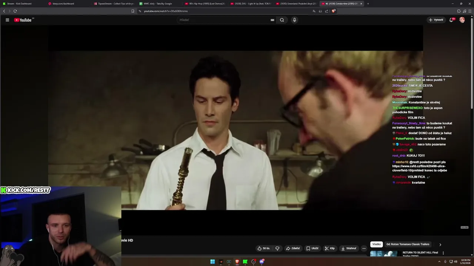Show more suggestion filter chips arrow

pos(440,244)
